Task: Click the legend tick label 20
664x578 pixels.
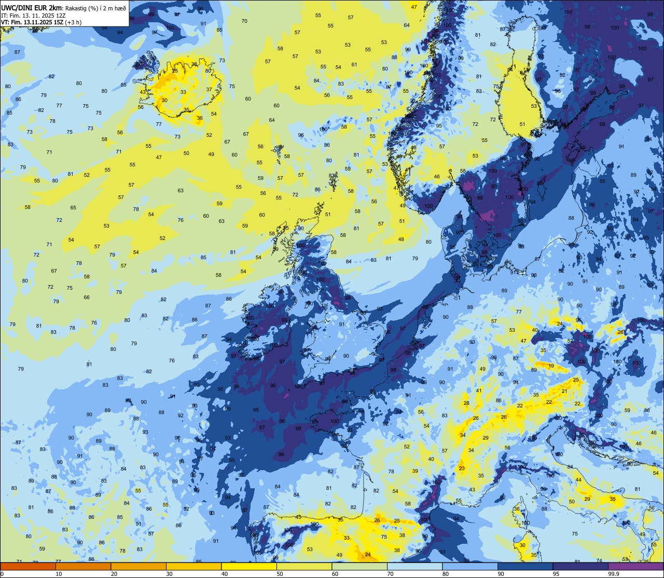Action: pyautogui.click(x=114, y=574)
